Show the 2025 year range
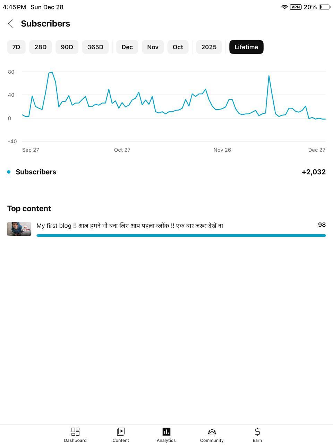The image size is (333, 445). point(209,47)
